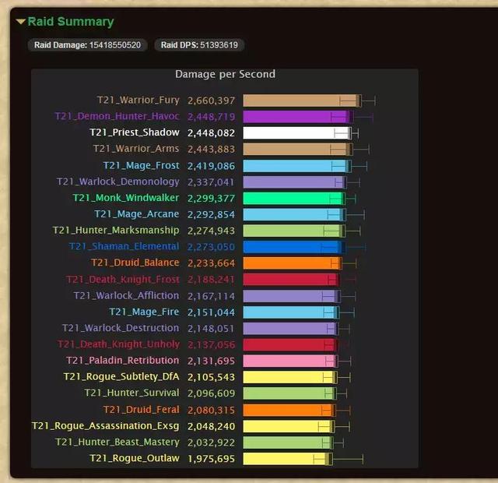Viewport: 498px width, 483px height.
Task: Select the T21_Death_Knight_Frost label
Action: click(123, 280)
